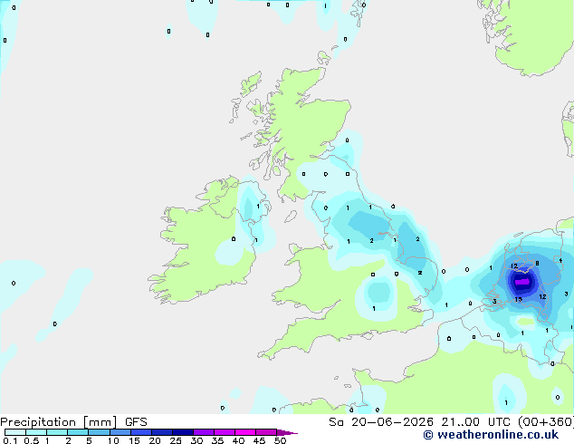Screen dimensions: 574x444
Task: Click the '25' legend scale label
Action: pos(176,440)
